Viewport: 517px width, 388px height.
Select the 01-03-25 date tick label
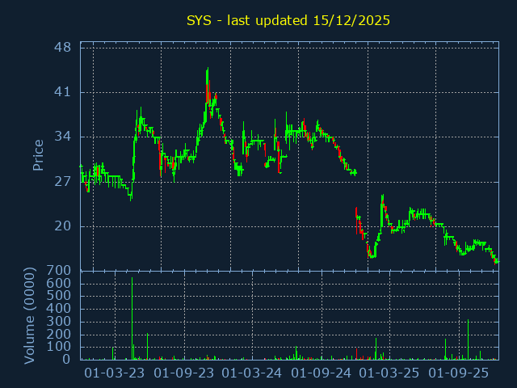389,373
